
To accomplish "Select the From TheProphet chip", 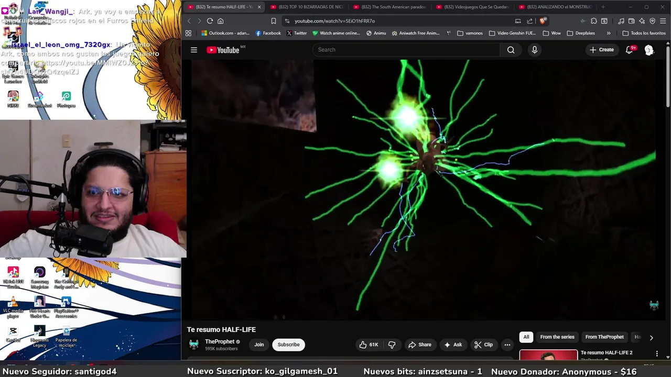I will pyautogui.click(x=604, y=337).
